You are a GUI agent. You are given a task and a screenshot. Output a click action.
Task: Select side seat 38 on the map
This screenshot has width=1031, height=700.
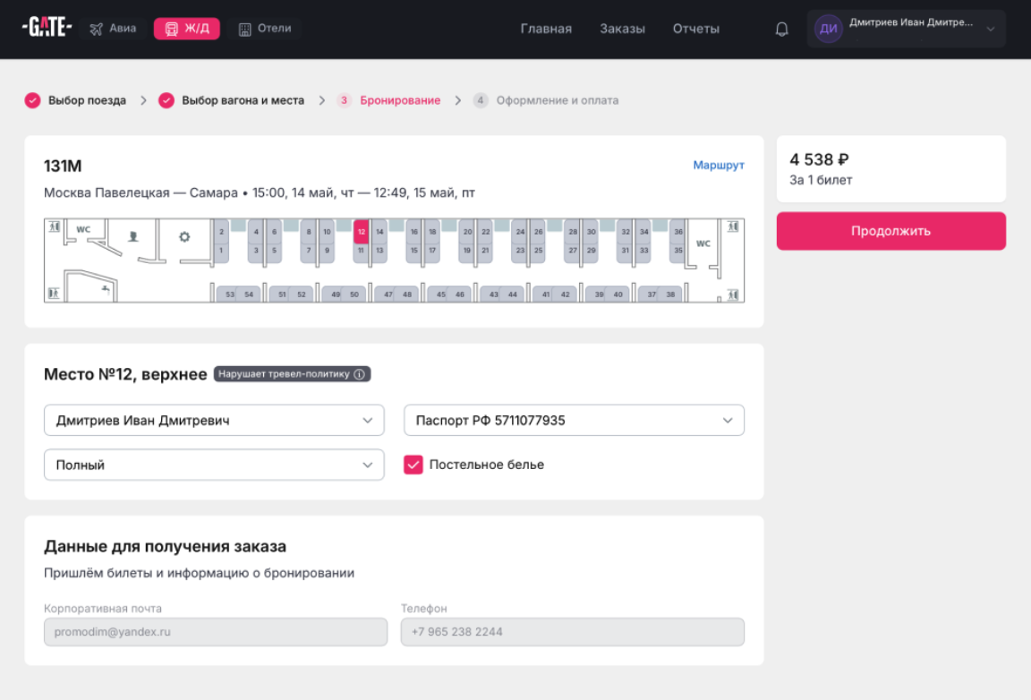point(669,295)
